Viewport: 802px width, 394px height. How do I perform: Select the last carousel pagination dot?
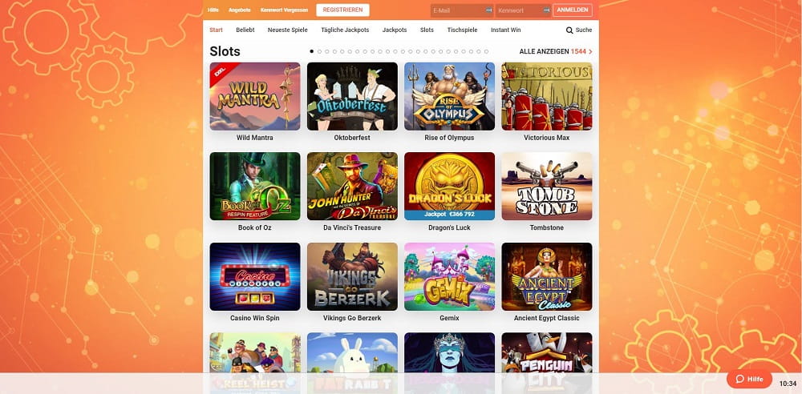pyautogui.click(x=487, y=51)
